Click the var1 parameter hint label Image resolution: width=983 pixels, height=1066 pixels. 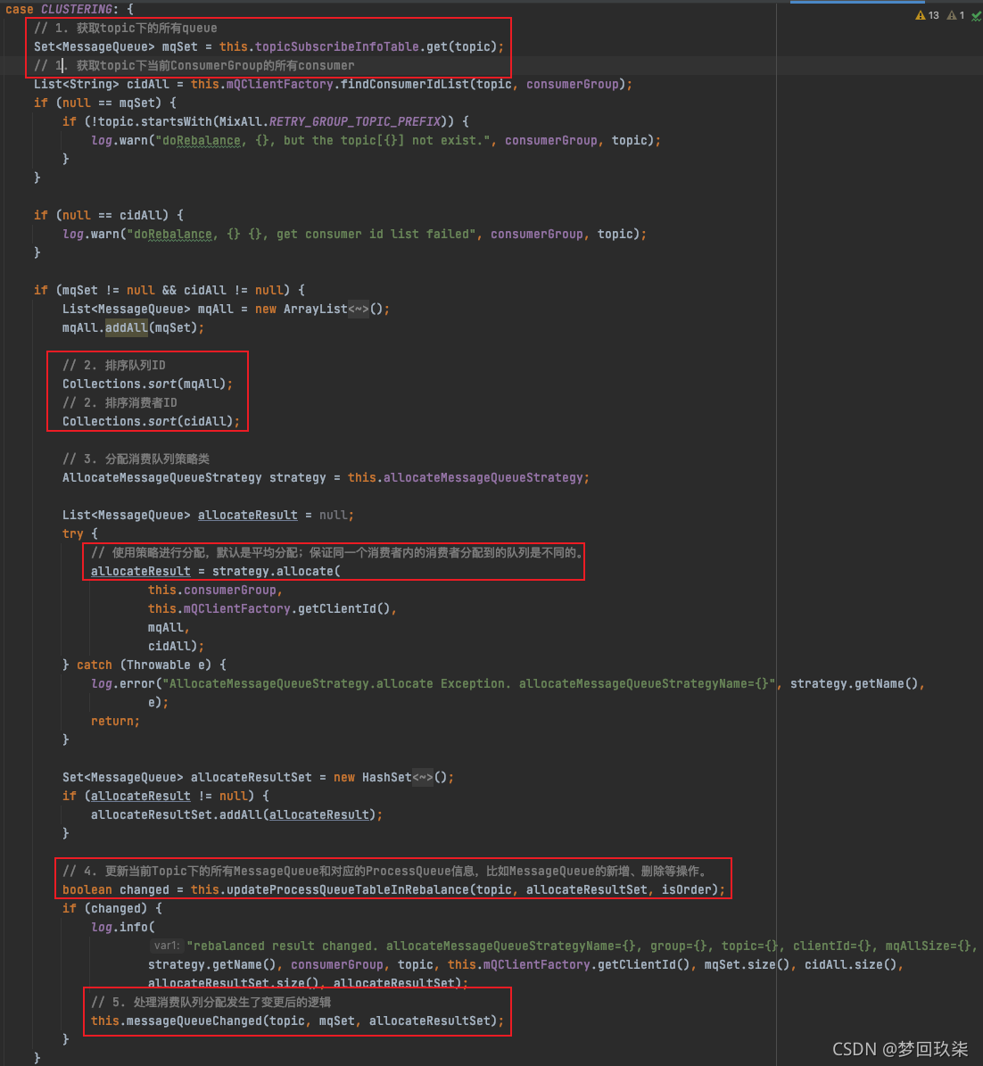(x=167, y=946)
